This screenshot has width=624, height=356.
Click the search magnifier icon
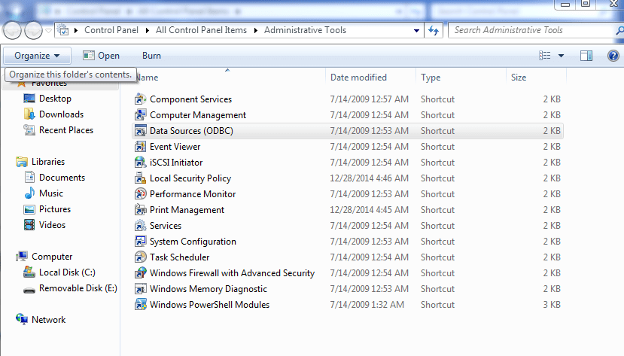coord(619,30)
